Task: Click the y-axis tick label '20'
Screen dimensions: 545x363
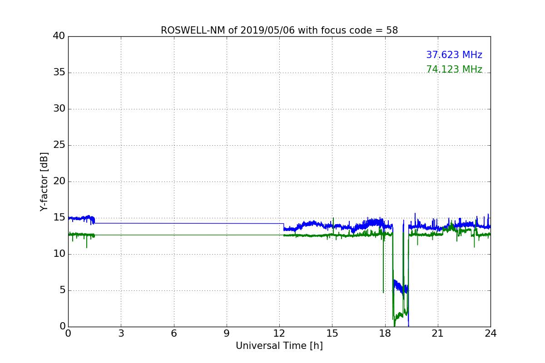Action: tap(59, 181)
